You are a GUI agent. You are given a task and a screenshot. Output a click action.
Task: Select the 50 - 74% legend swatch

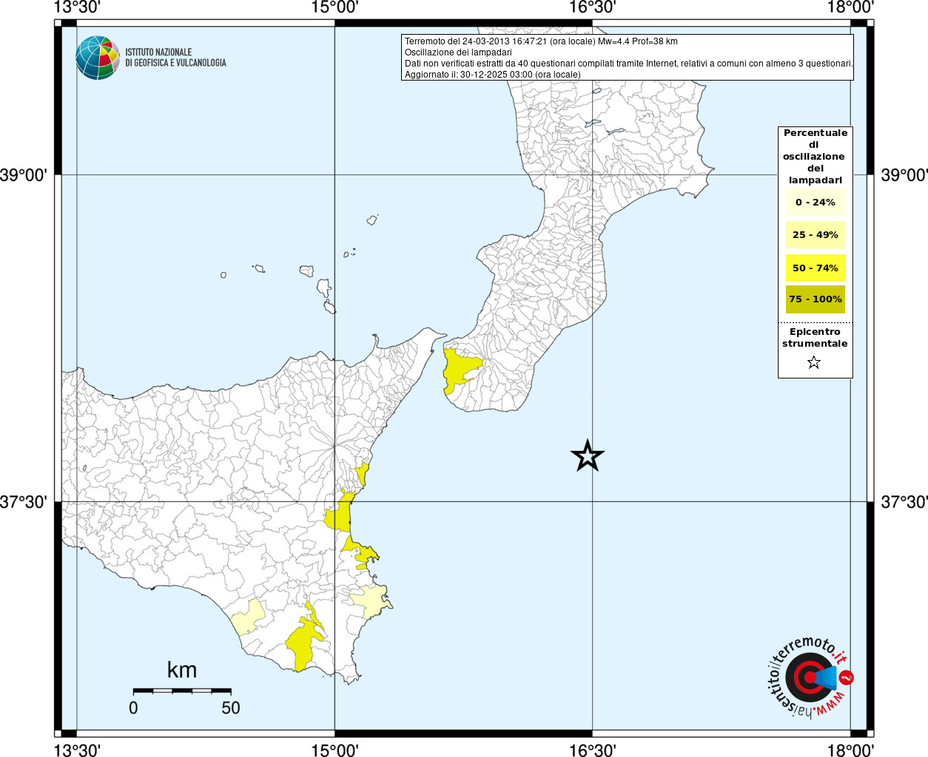click(815, 268)
